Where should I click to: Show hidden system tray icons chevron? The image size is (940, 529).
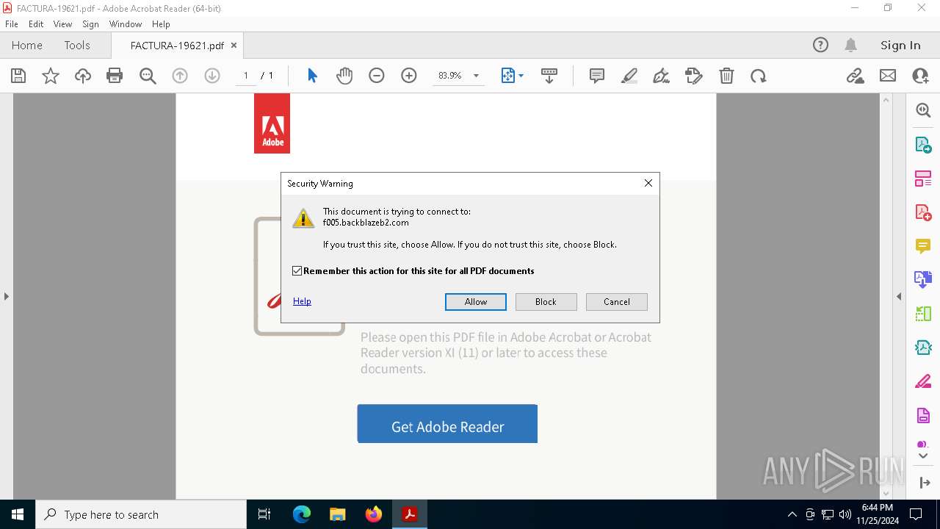click(x=792, y=514)
